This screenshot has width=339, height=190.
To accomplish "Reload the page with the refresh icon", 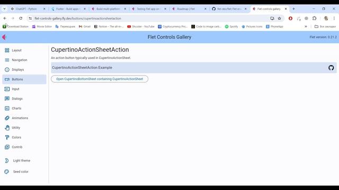I will (21, 18).
